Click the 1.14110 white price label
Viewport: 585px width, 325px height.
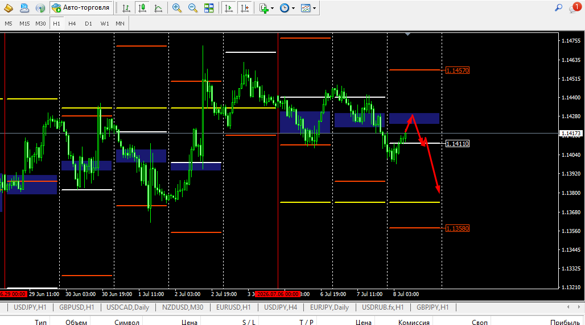458,144
